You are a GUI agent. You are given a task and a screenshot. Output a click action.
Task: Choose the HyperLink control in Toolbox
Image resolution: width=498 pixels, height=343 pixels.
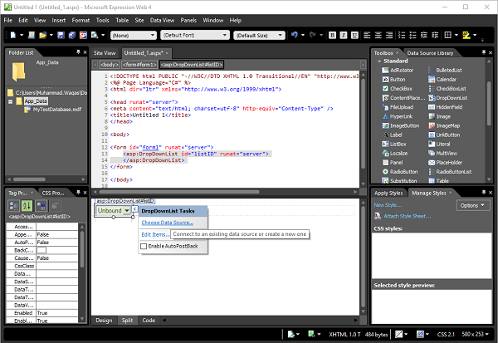401,115
